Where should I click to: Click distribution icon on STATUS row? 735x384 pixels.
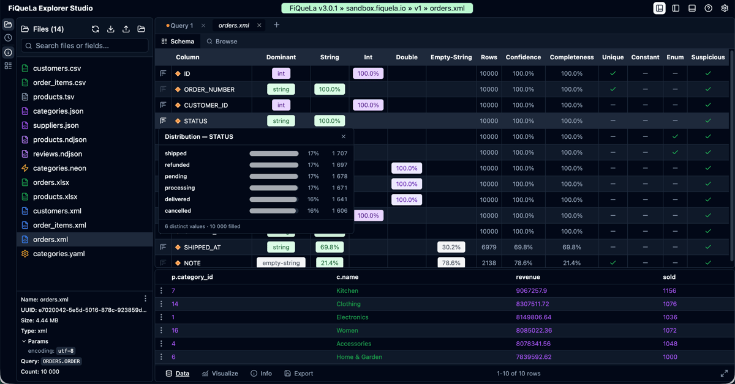[163, 121]
